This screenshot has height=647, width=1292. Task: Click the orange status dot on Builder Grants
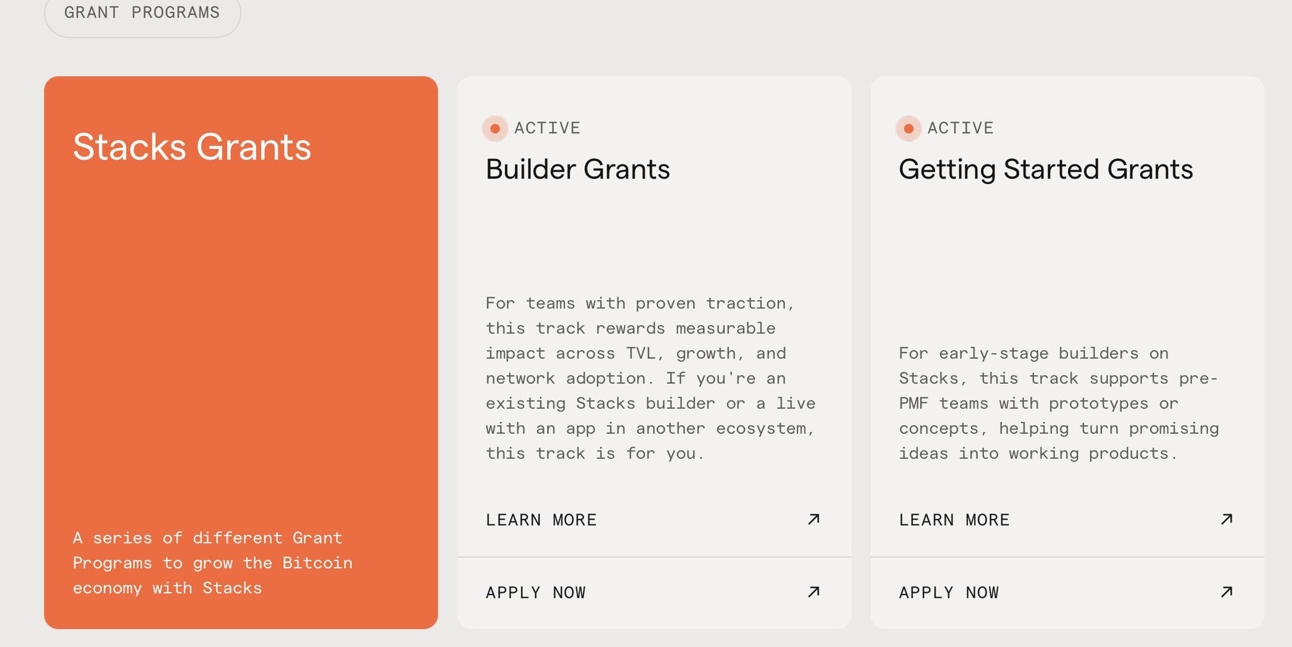point(495,129)
